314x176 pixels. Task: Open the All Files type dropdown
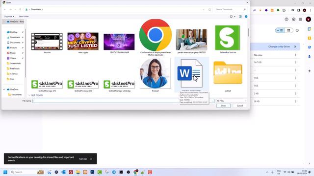point(231,101)
